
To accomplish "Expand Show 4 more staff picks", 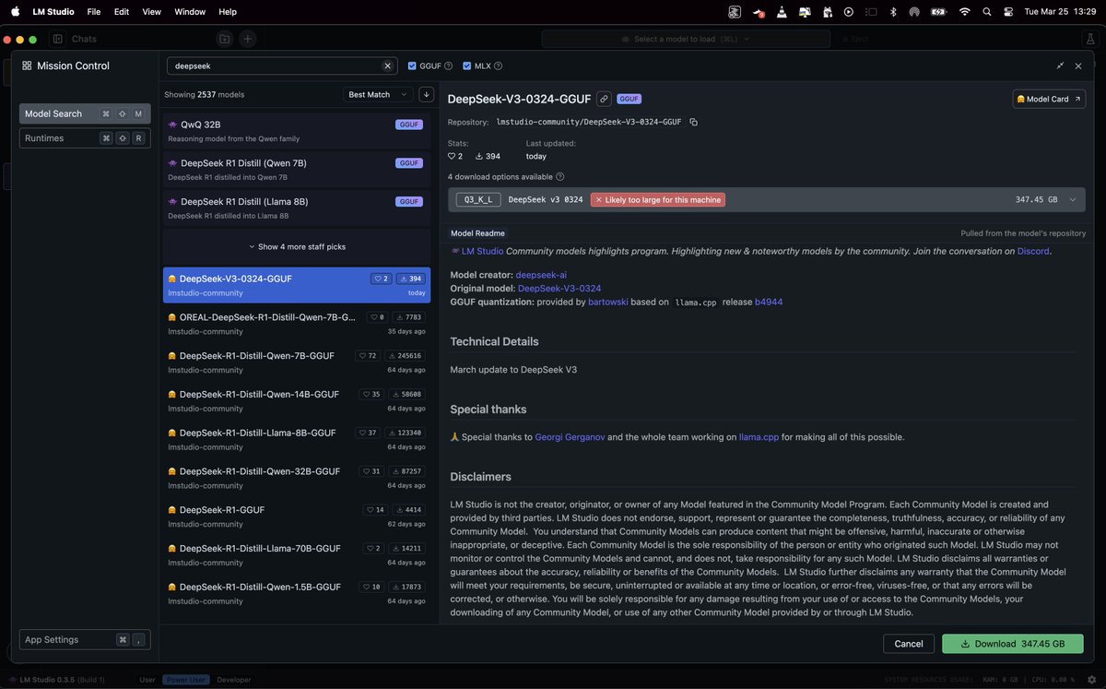I will [x=296, y=247].
